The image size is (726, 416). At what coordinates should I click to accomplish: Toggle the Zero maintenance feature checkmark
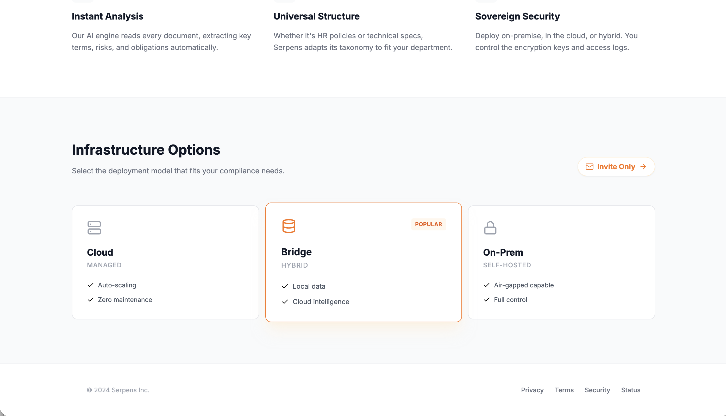tap(90, 300)
